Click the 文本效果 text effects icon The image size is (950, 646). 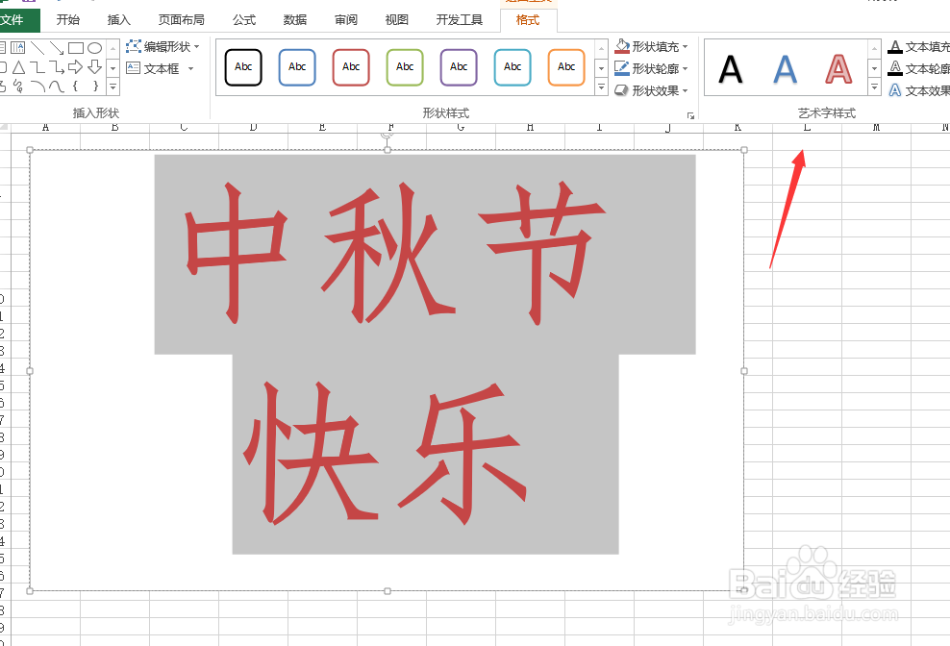[x=895, y=90]
